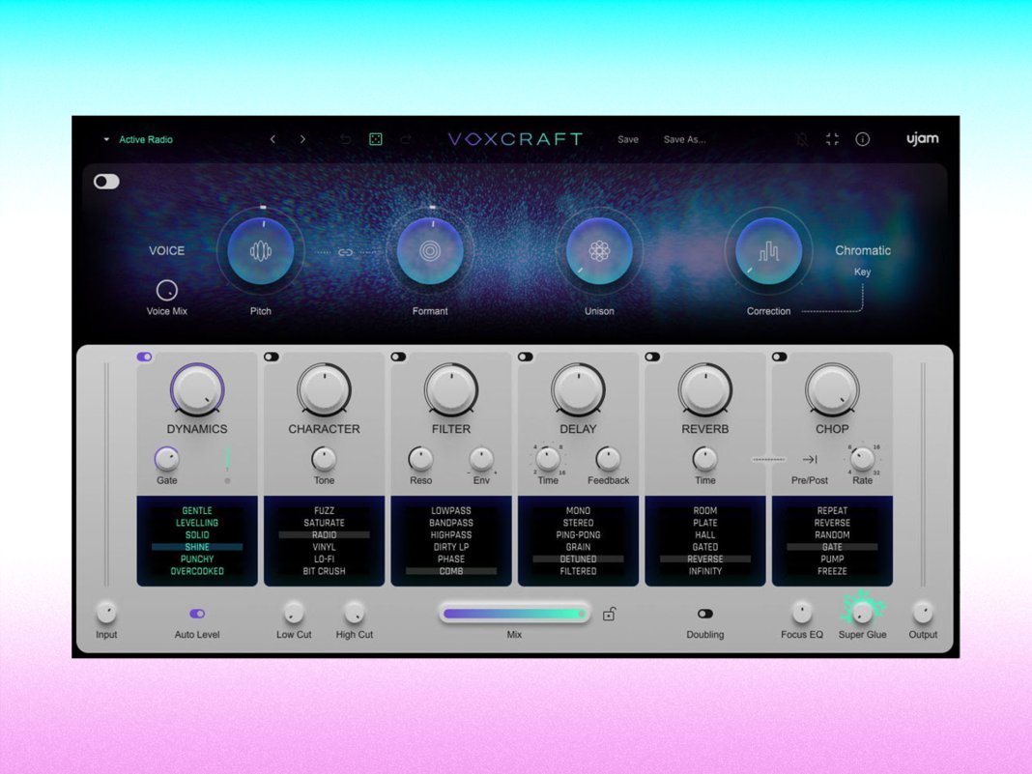Open the info icon panel
The image size is (1032, 774).
coord(862,139)
